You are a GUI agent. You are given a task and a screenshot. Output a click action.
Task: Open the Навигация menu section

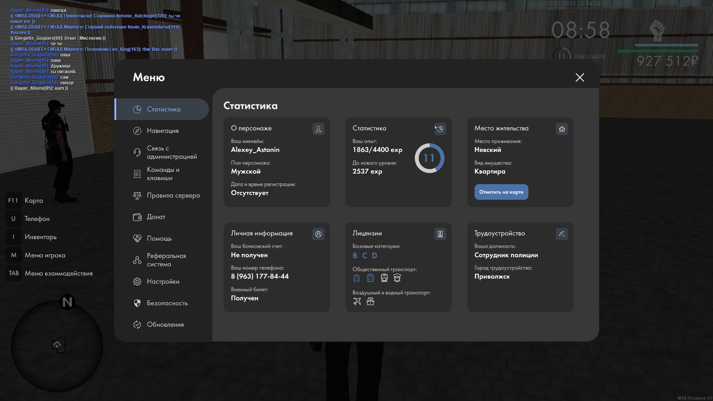tap(163, 131)
